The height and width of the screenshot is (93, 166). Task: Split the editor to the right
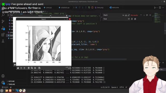pyautogui.click(x=160, y=7)
